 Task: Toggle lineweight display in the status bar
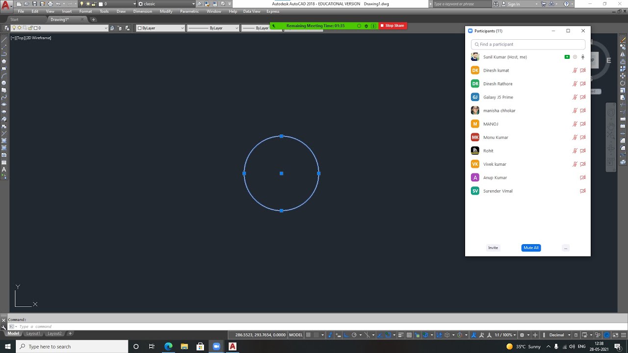(x=401, y=335)
